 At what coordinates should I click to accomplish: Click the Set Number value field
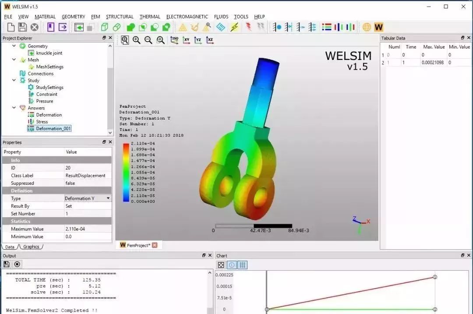(88, 214)
